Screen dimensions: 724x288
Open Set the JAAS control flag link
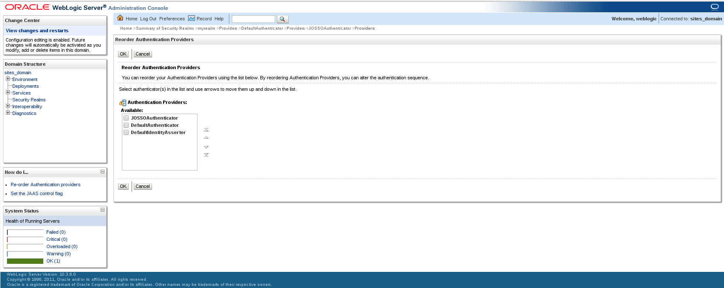coord(37,193)
